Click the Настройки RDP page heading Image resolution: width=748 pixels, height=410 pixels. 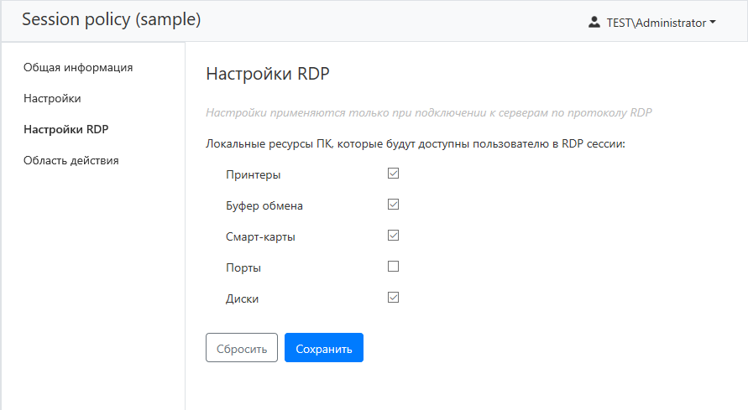pos(268,74)
